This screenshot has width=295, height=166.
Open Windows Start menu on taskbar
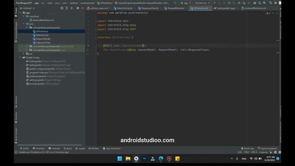pos(120,159)
